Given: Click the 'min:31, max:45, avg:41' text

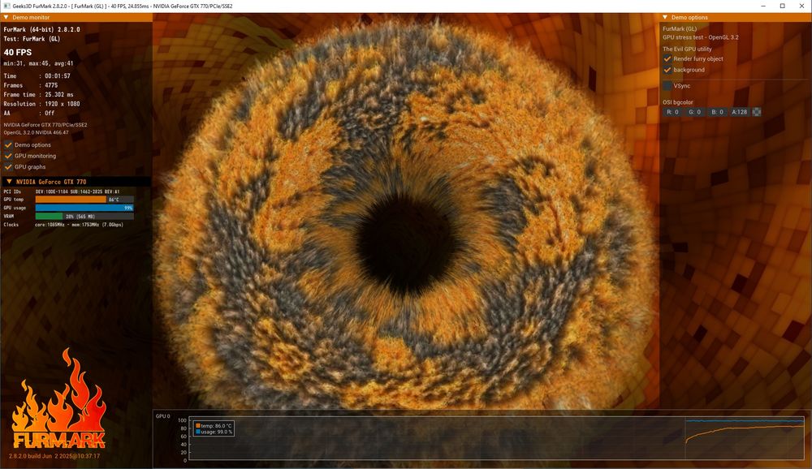Looking at the screenshot, I should [38, 63].
